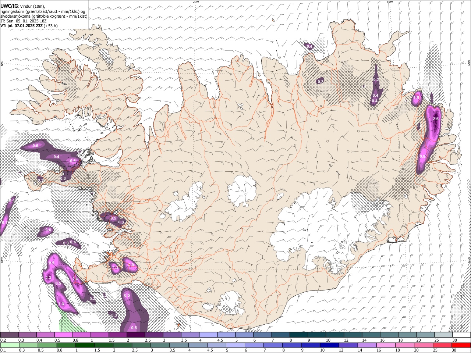The height and width of the screenshot is (353, 471).
Task: Click the "0.2" label in the upper legend
Action: click(3, 340)
